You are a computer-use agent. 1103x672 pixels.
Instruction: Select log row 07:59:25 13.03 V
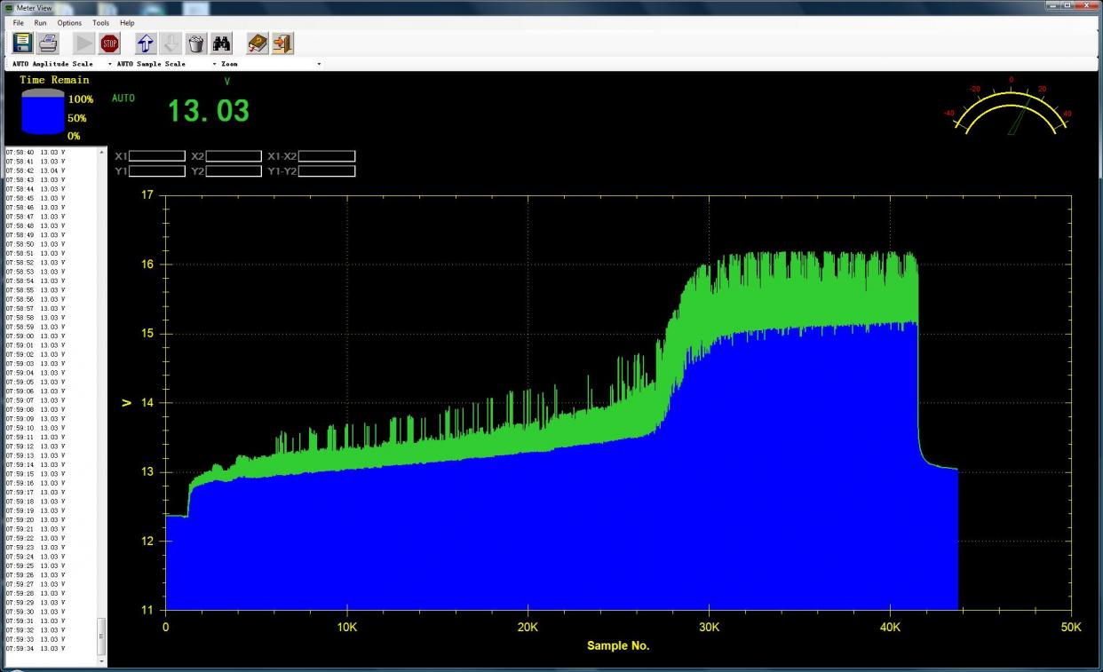(x=36, y=565)
